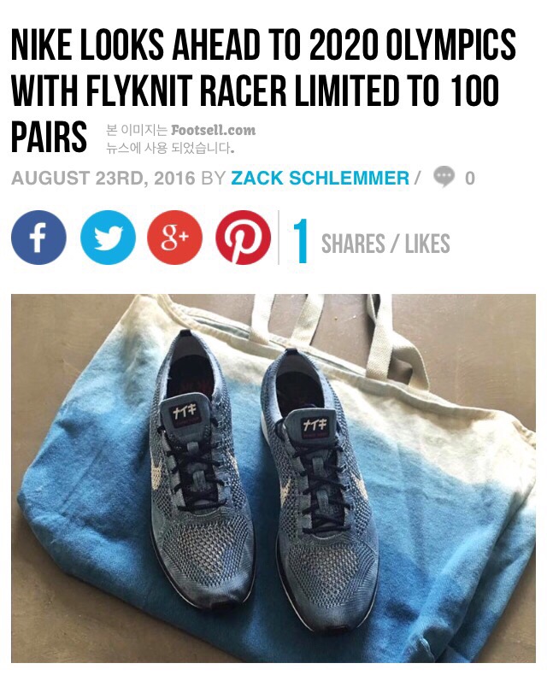The image size is (547, 681).
Task: Click the blue share count number 1
Action: (x=301, y=240)
